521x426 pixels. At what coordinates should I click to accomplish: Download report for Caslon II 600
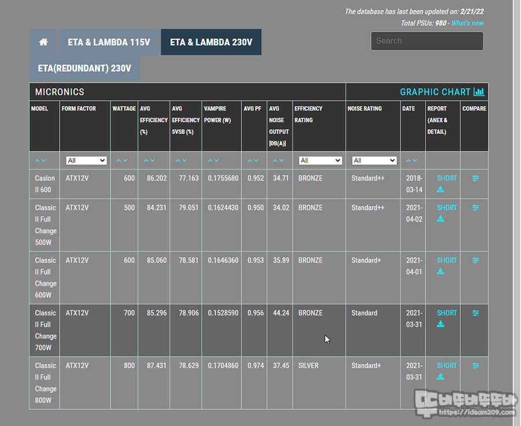[441, 189]
